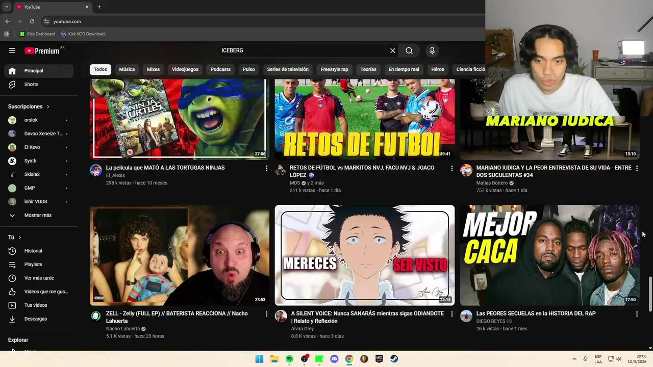Open Spotify from the taskbar

(289, 359)
